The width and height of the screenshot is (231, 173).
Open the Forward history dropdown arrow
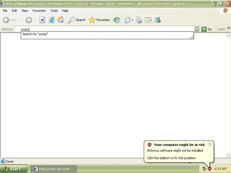point(35,20)
